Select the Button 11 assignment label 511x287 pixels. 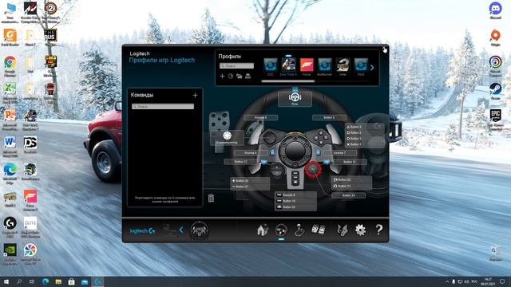(x=350, y=161)
